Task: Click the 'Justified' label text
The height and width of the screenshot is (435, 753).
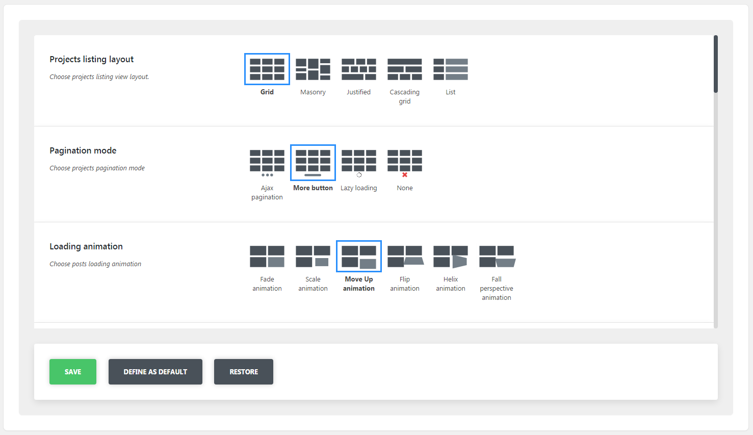Action: click(x=359, y=92)
